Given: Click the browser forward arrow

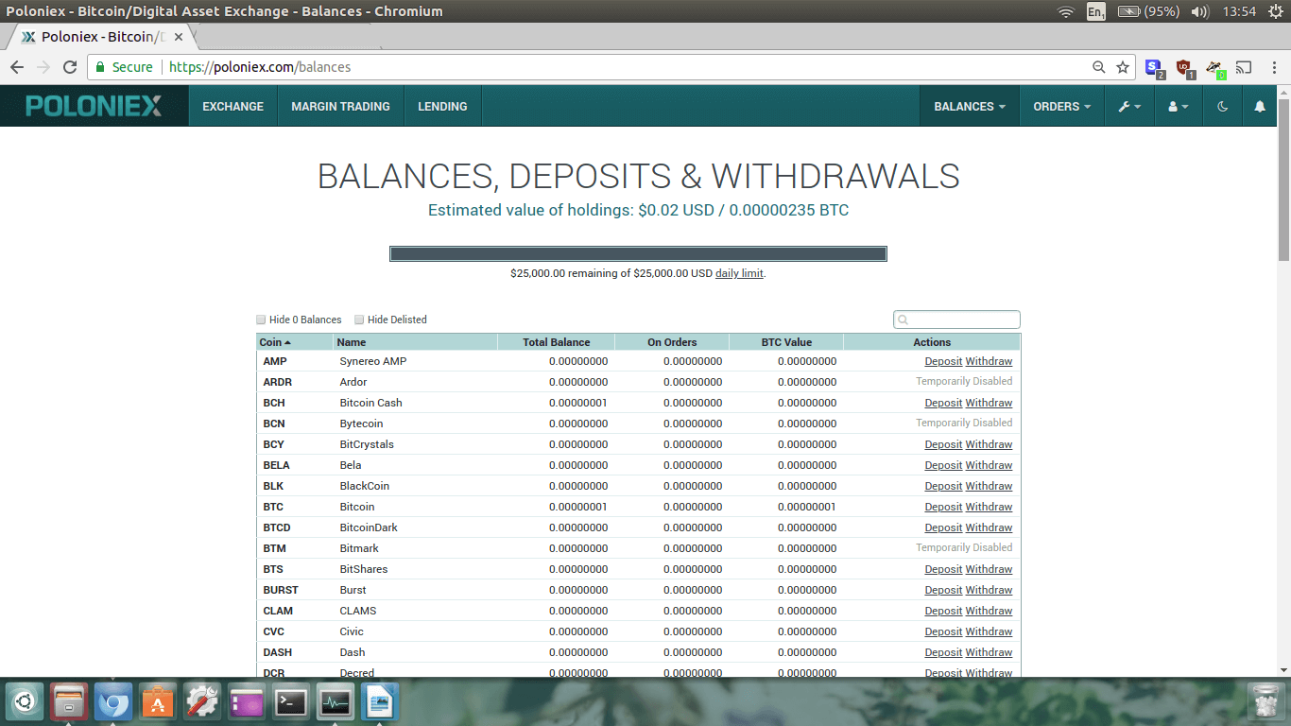Looking at the screenshot, I should [x=43, y=67].
